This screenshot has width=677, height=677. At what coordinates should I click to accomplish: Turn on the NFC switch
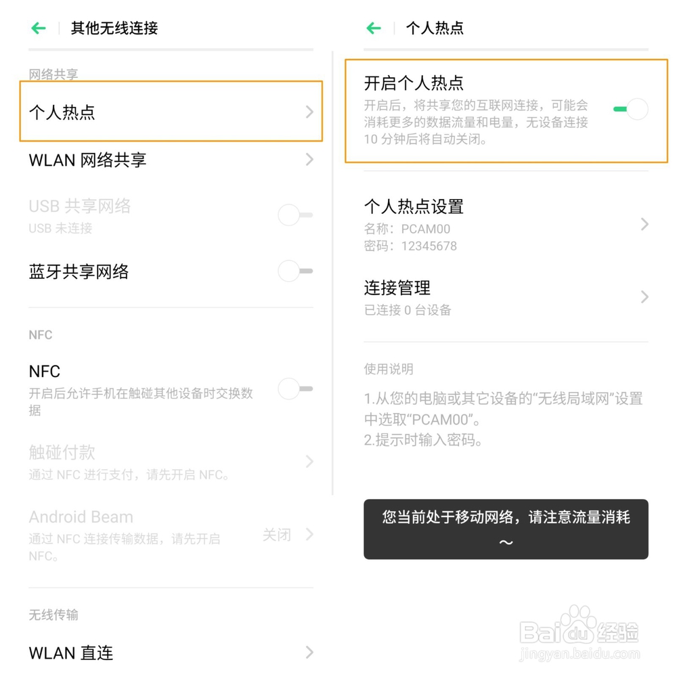296,389
